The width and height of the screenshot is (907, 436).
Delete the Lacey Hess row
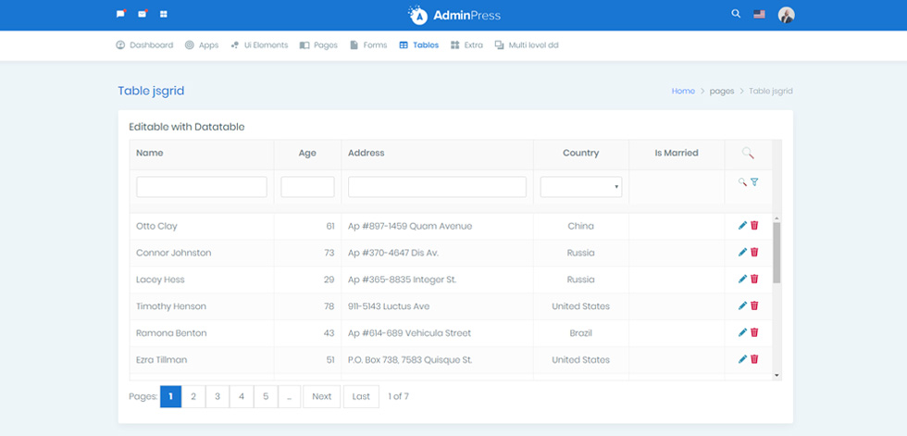pyautogui.click(x=754, y=279)
